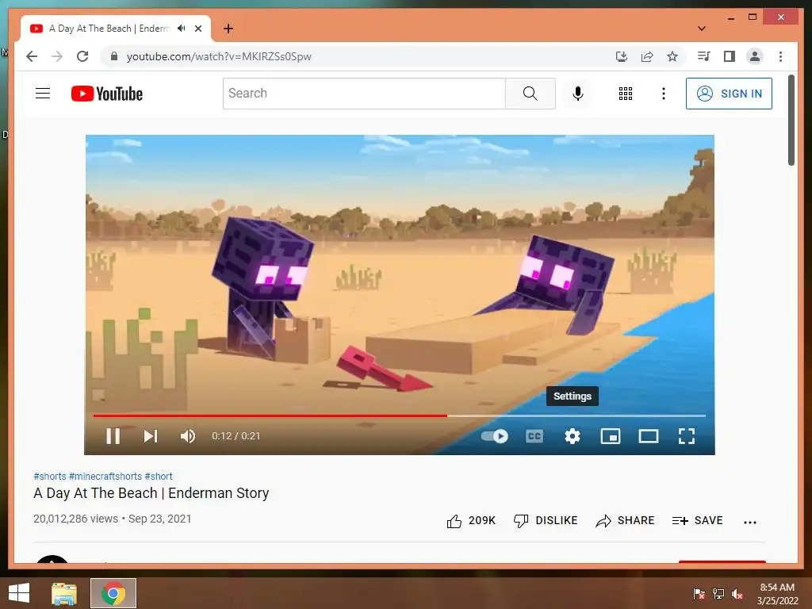Search with your voice microphone
The image size is (812, 609).
[x=578, y=94]
